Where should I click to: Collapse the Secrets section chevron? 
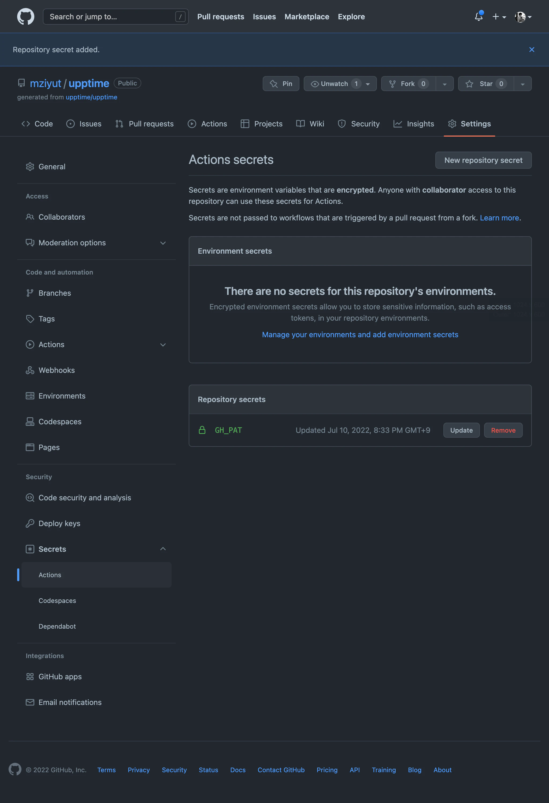pos(163,549)
